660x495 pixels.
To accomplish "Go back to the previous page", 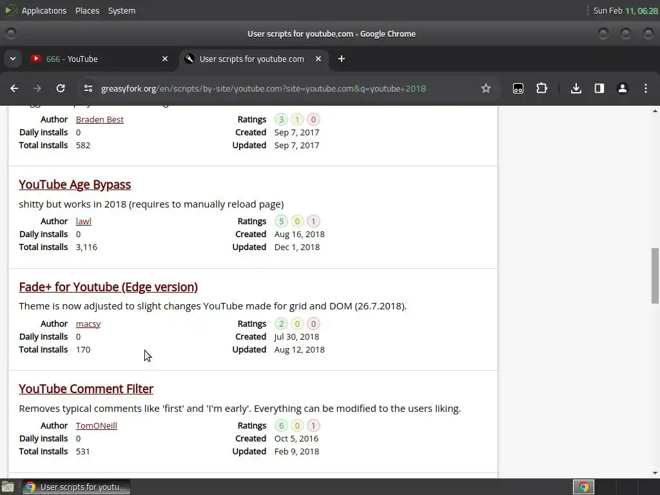I will point(14,88).
